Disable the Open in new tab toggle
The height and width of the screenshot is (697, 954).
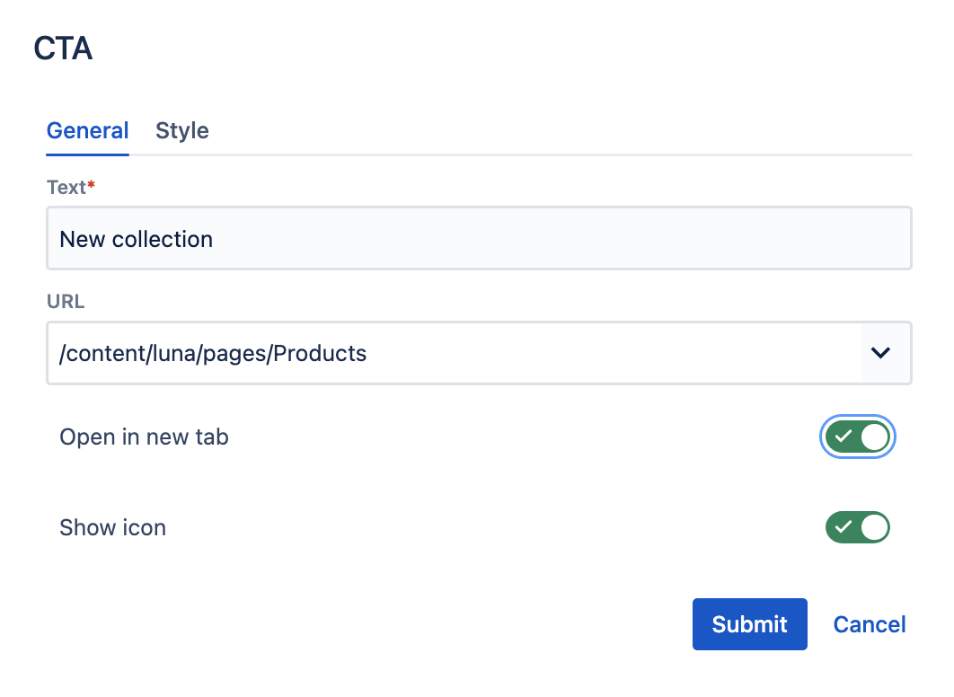click(x=857, y=437)
